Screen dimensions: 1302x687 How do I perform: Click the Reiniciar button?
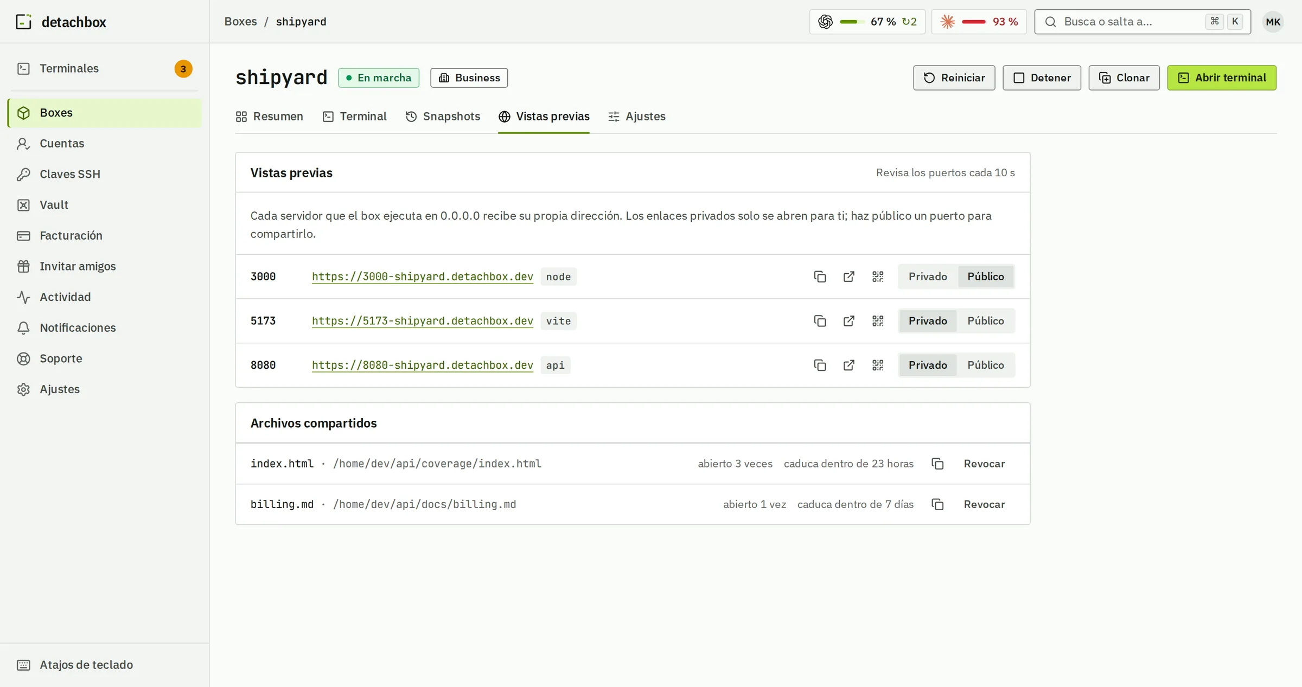[x=954, y=78]
